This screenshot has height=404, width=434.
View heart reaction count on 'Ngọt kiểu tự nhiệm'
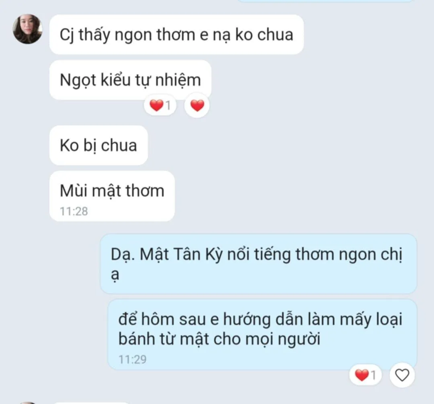160,105
